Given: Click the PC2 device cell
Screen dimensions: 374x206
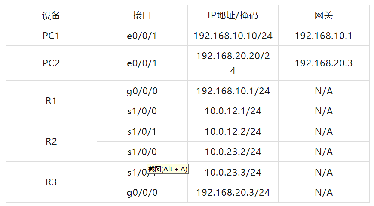Looking at the screenshot, I should point(51,63).
